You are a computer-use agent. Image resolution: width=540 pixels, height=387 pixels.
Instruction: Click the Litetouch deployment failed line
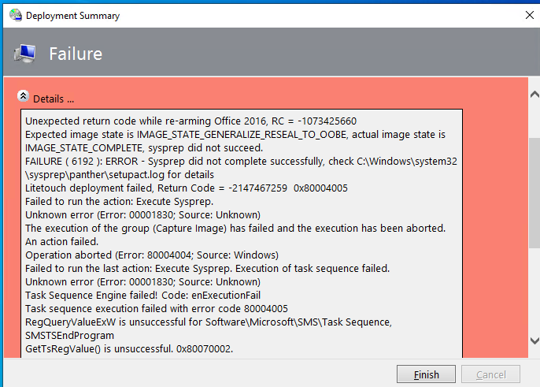[x=187, y=188]
